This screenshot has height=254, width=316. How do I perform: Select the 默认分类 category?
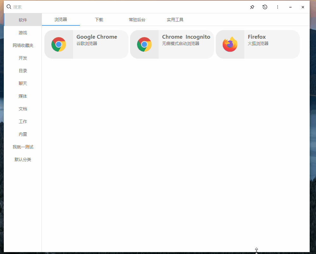(23, 160)
